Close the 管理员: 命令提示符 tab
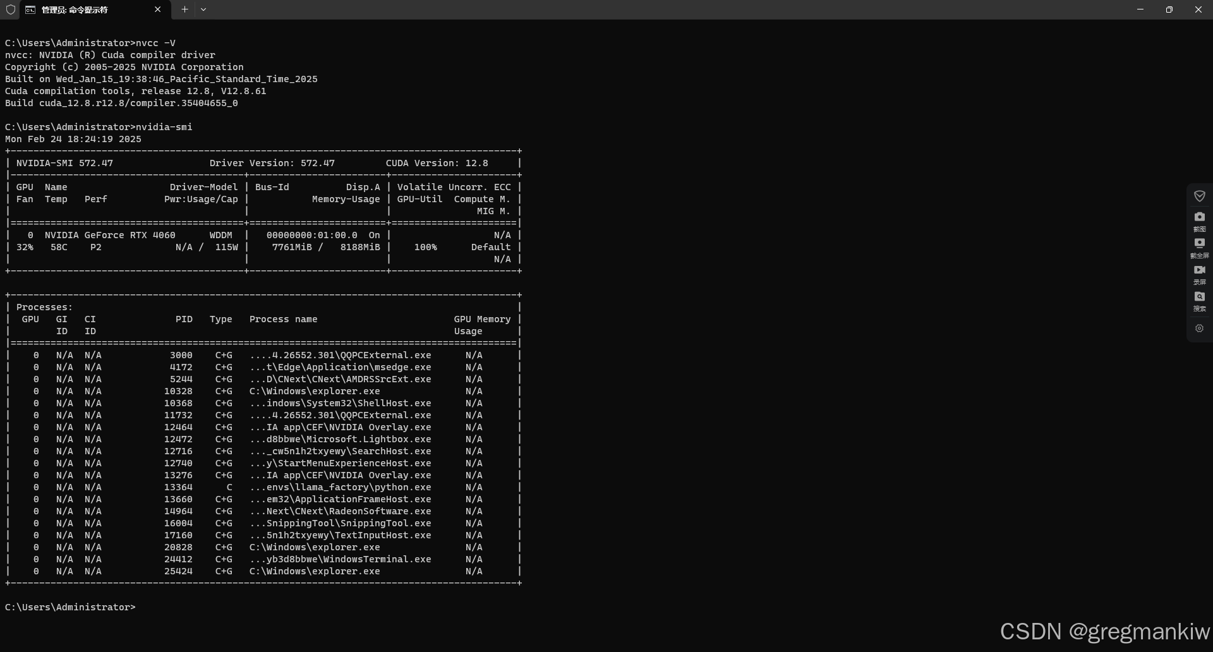Screen dimensions: 1213x652 [x=157, y=9]
